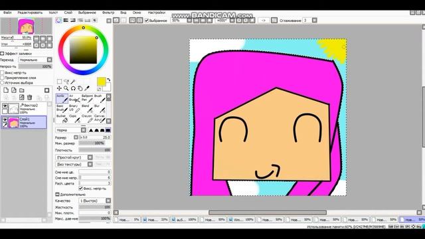The height and width of the screenshot is (239, 425).
Task: Select the Binary 1/0 pen tool
Action: pyautogui.click(x=74, y=108)
